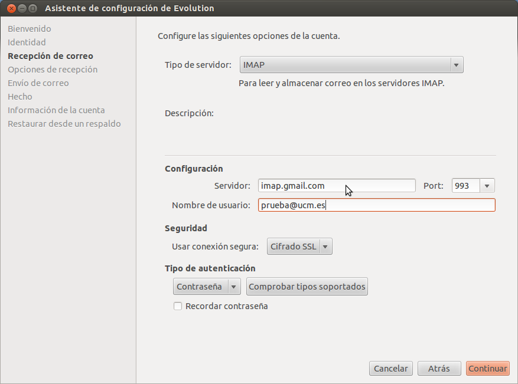518x384 pixels.
Task: Select Hecho step in sidebar
Action: pyautogui.click(x=20, y=96)
